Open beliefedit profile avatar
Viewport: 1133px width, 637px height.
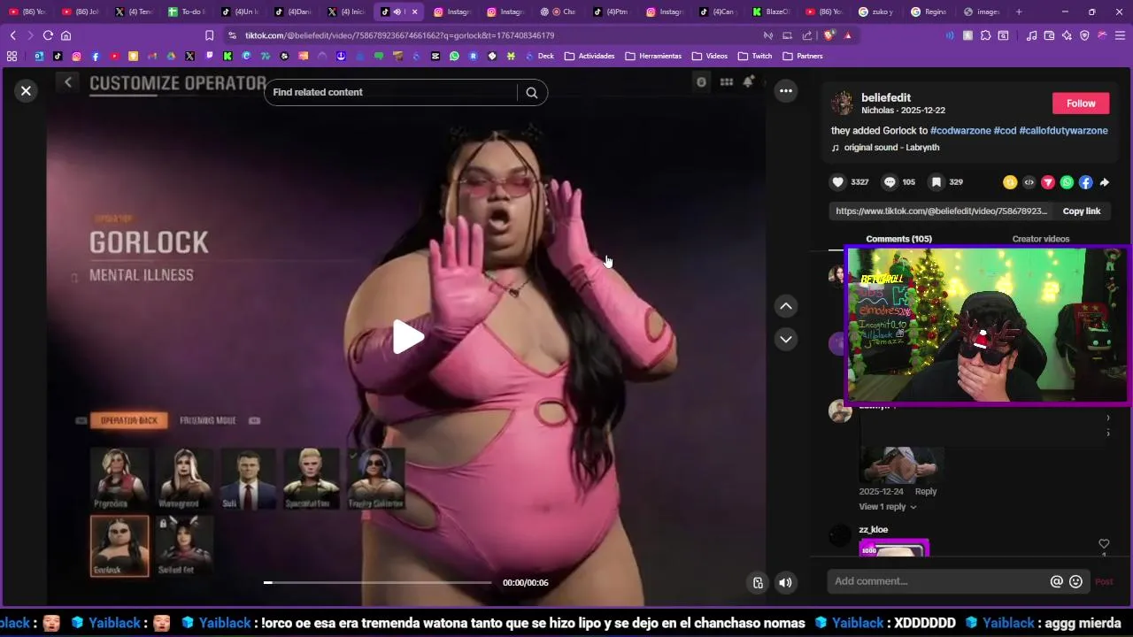click(x=842, y=104)
